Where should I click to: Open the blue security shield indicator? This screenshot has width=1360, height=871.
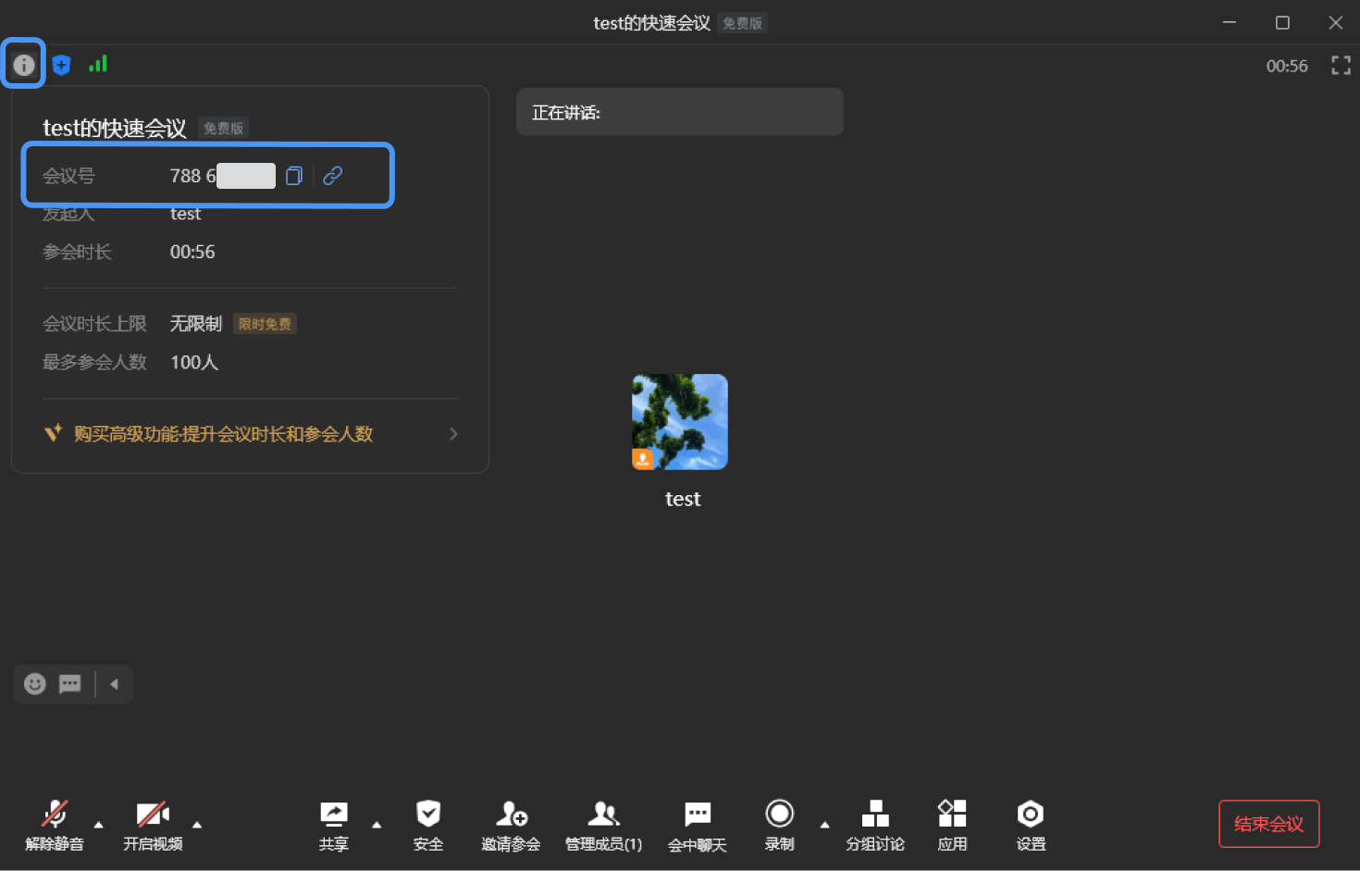[61, 65]
